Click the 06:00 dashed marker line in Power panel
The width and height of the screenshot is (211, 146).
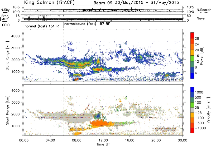coord(64,55)
